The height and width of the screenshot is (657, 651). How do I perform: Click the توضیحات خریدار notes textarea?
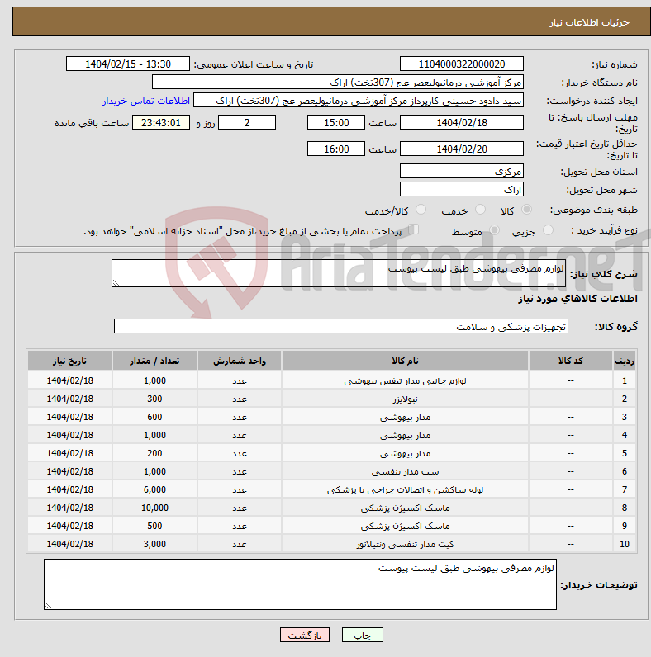click(x=300, y=584)
